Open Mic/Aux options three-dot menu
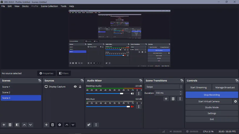The height and width of the screenshot is (134, 239). 139,107
